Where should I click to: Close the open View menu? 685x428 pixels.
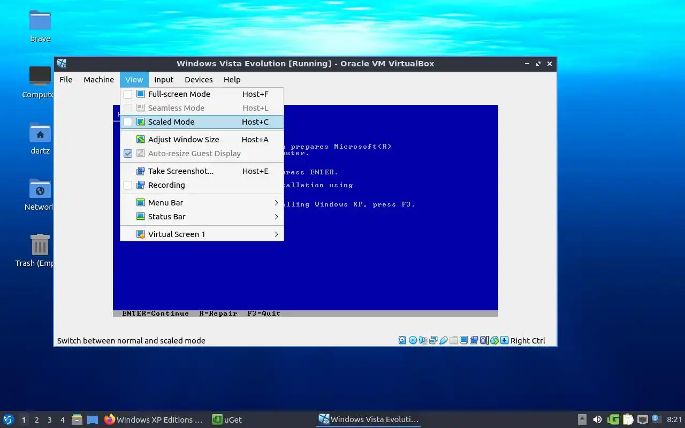tap(134, 80)
